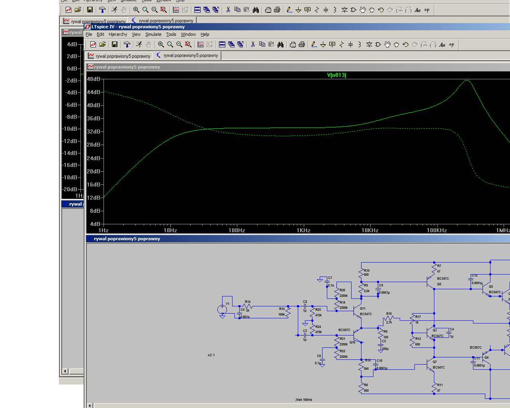Open Simulate menu in front window
This screenshot has height=408, width=510.
[153, 34]
